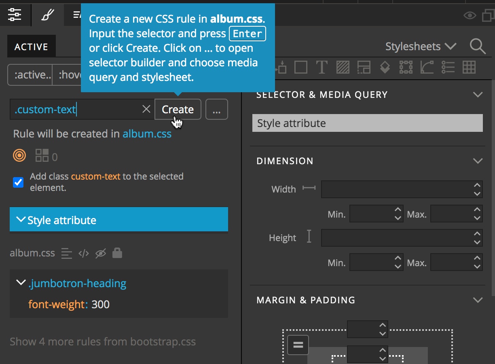495x364 pixels.
Task: Jump to the margin arrows-into-box icon
Action: coord(281,67)
